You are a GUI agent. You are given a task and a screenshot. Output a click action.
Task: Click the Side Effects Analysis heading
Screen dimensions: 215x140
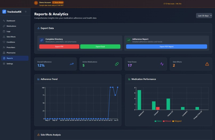pyautogui.click(x=51, y=135)
